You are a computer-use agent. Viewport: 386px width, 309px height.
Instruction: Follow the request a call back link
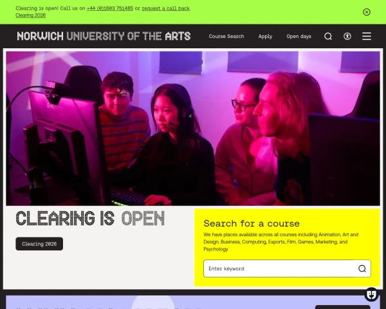[166, 8]
